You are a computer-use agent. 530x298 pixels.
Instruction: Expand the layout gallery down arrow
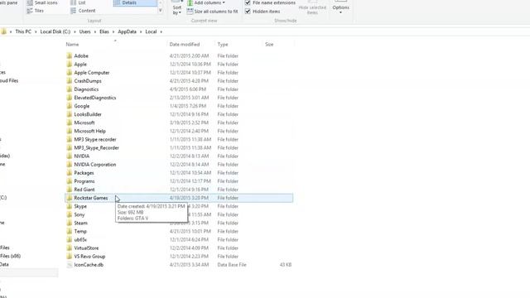pos(161,11)
